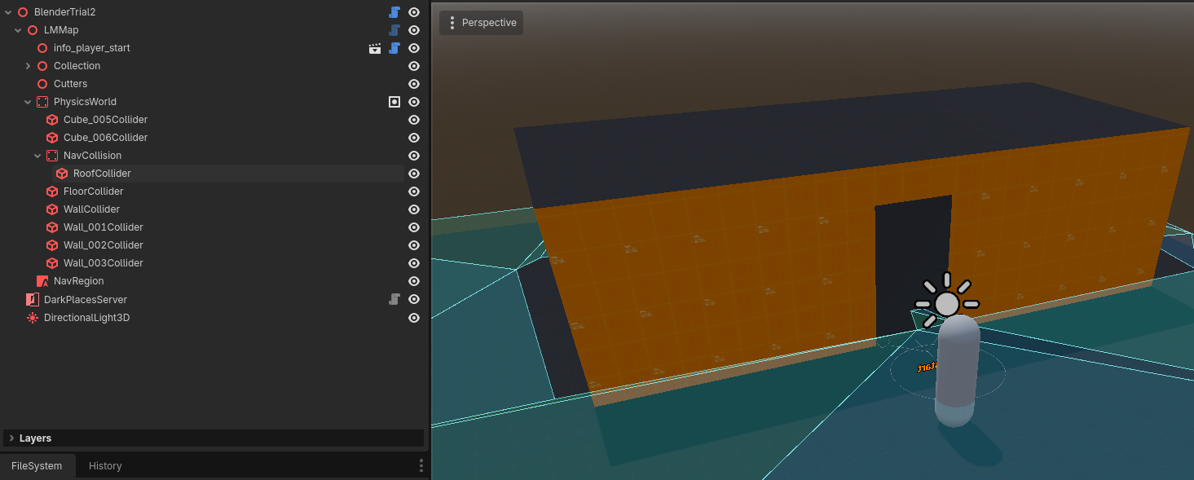Click the dark doorway opening in viewport
Screen dimensions: 1194x480
(913, 269)
